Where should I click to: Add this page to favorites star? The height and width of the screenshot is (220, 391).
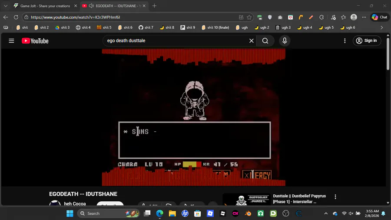(249, 17)
